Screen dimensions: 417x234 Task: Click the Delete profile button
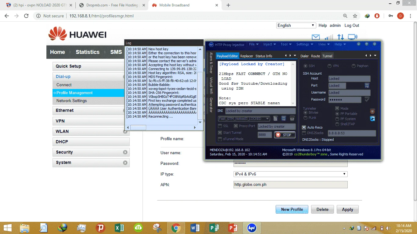click(322, 209)
